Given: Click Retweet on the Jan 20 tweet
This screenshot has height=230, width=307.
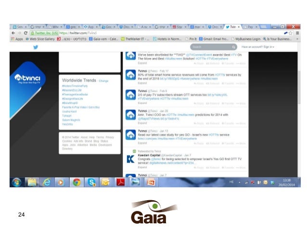Looking at the screenshot, I should click(212, 123).
